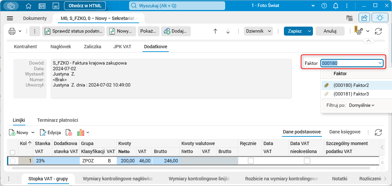The image size is (392, 186).
Task: Click delete line red X icon
Action: click(69, 132)
